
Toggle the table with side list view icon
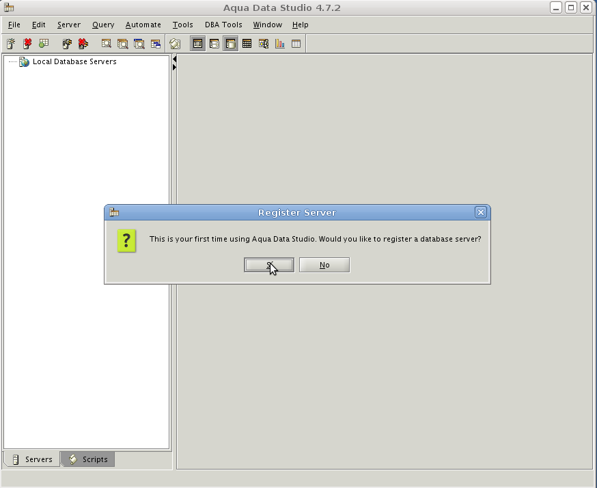(214, 44)
